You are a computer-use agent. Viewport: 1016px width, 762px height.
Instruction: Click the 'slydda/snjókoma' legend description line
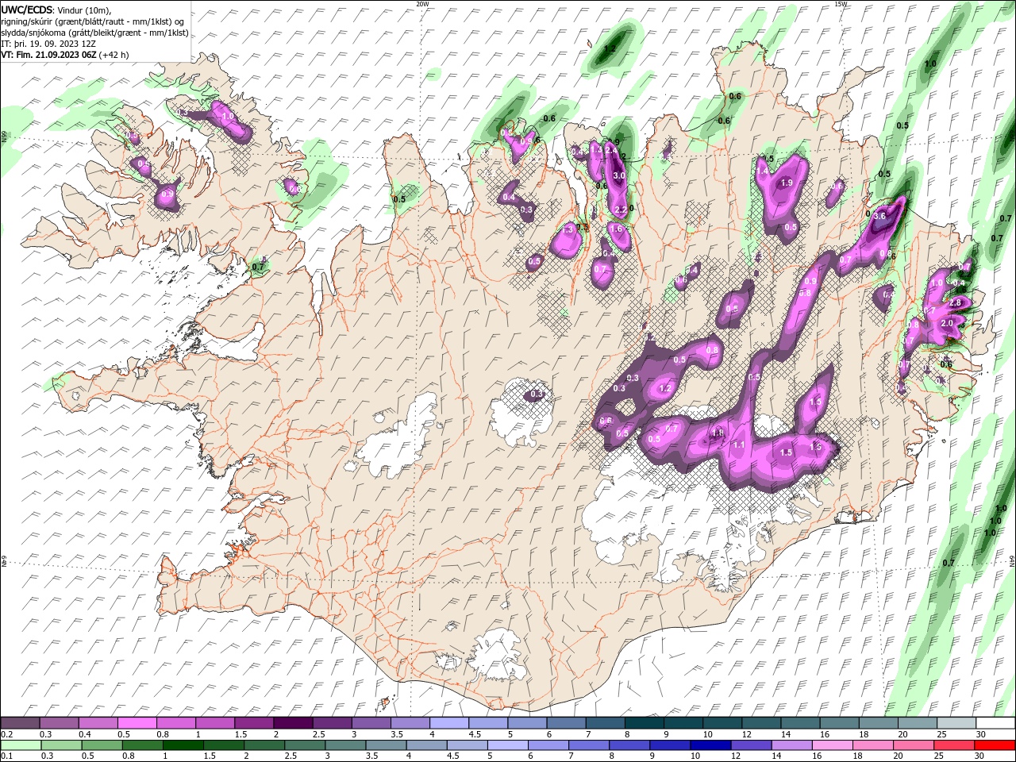94,33
